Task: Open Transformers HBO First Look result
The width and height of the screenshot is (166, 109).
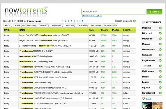Action: 45,67
